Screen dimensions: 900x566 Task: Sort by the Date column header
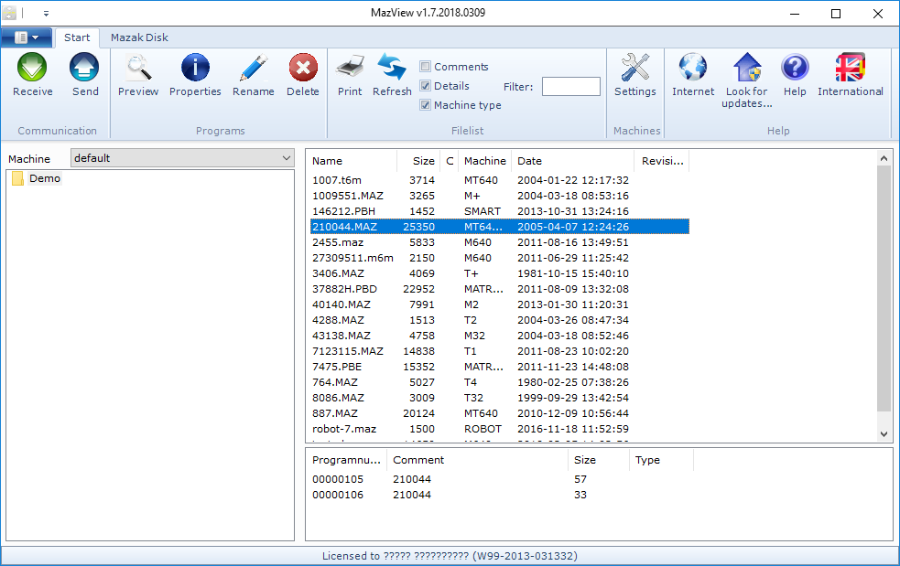pos(573,161)
